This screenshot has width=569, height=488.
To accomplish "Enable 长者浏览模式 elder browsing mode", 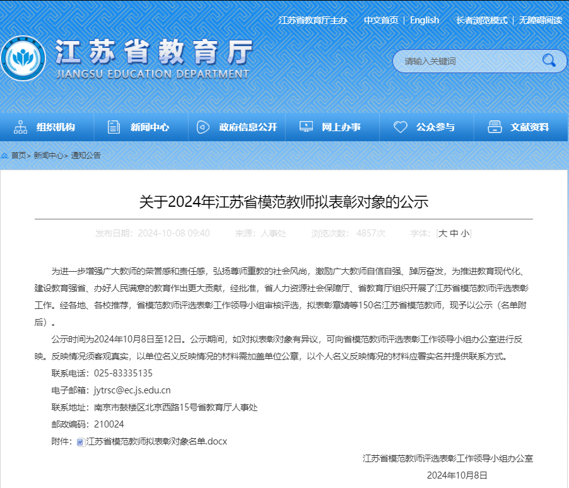I will pyautogui.click(x=481, y=20).
